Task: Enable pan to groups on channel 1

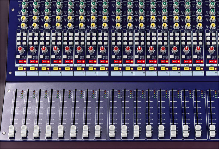Action: coord(18,57)
